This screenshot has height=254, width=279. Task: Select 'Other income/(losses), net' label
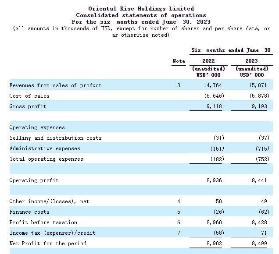(x=49, y=201)
